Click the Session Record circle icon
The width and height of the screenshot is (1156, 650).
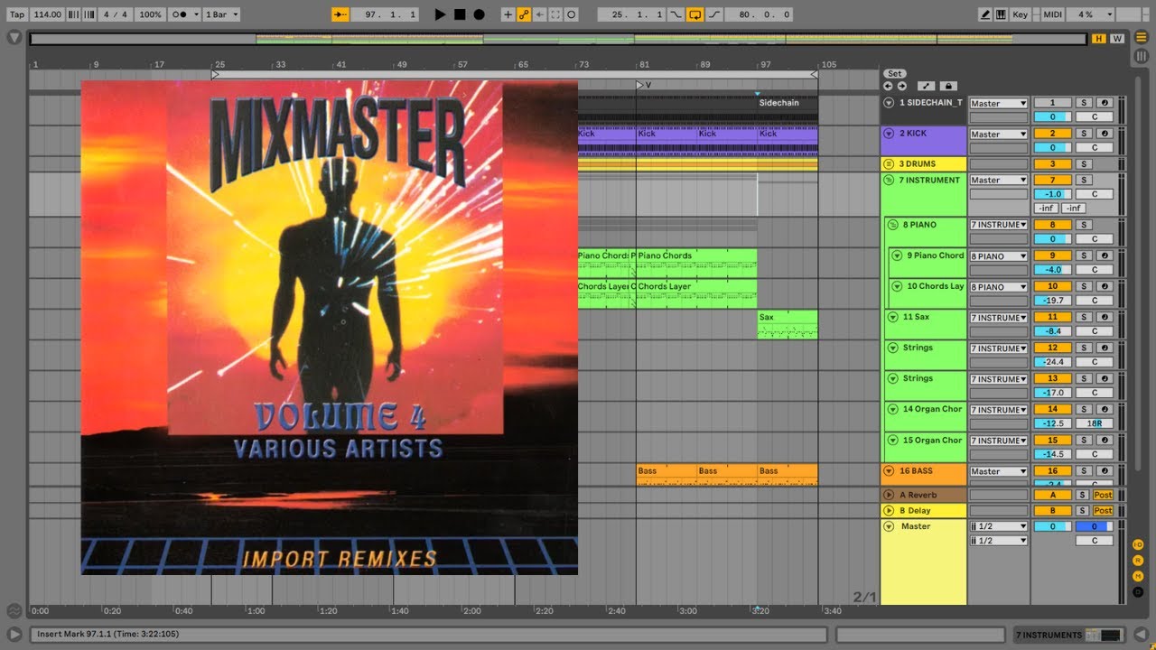click(x=572, y=14)
